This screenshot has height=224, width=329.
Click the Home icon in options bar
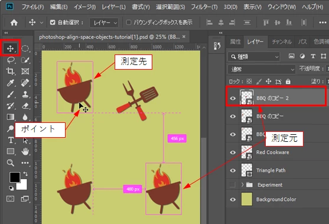click(14, 22)
